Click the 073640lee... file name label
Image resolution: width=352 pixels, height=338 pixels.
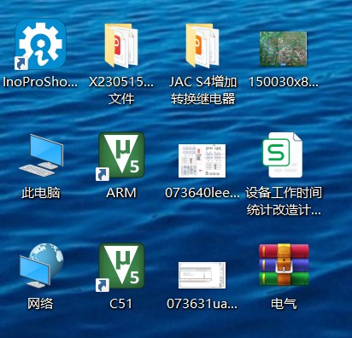point(202,193)
